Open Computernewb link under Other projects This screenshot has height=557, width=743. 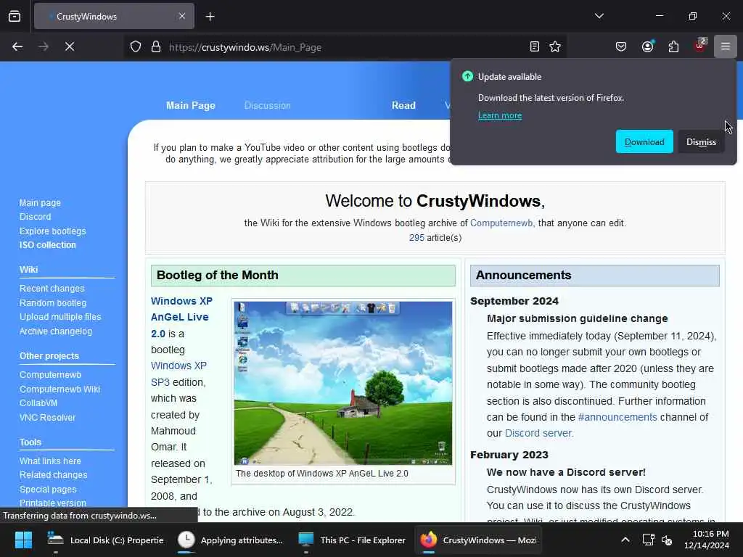[x=50, y=375]
